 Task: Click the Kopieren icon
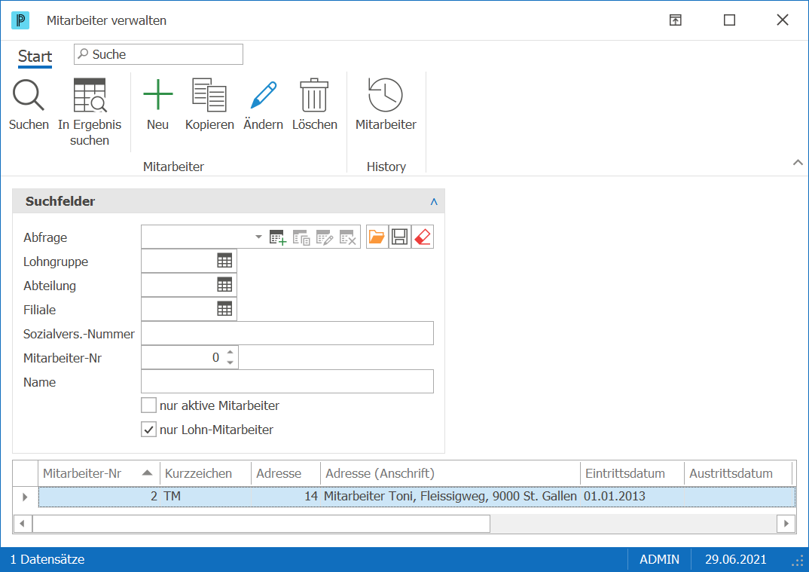tap(209, 95)
